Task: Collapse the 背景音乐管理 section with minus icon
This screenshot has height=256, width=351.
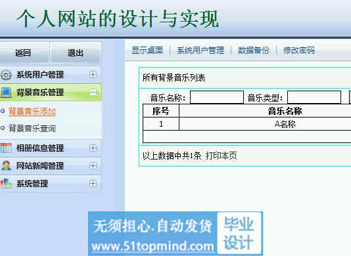Action: coord(93,92)
